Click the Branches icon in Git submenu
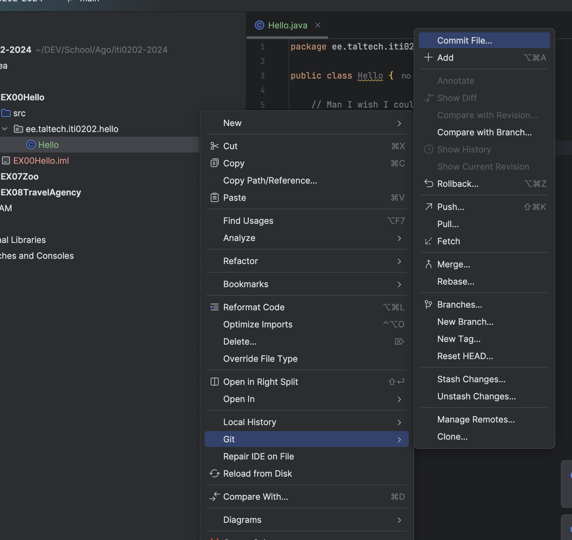Image resolution: width=572 pixels, height=540 pixels. point(428,304)
